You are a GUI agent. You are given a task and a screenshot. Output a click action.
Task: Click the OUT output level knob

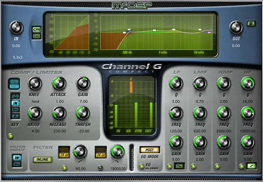click(236, 27)
